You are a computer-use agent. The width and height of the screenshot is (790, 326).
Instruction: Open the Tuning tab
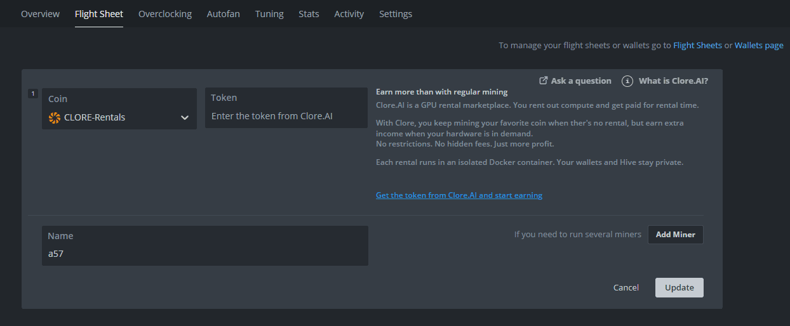pyautogui.click(x=269, y=14)
